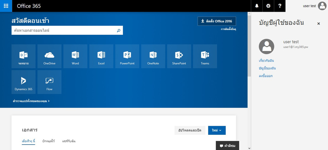Open the SharePoint tile

click(179, 56)
